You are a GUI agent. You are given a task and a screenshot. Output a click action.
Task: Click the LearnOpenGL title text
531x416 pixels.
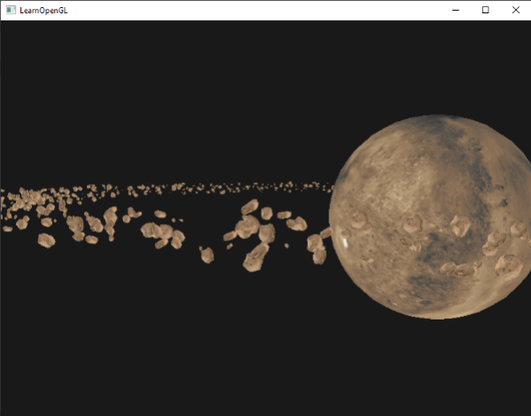pos(43,11)
